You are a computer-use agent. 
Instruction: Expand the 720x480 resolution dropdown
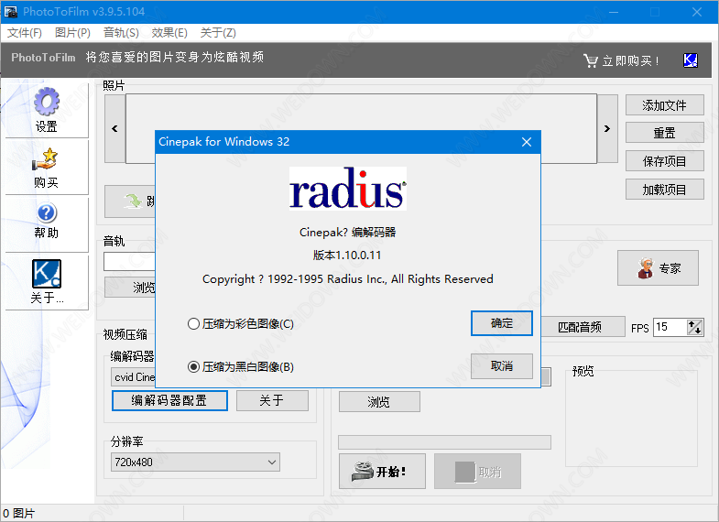click(x=272, y=462)
